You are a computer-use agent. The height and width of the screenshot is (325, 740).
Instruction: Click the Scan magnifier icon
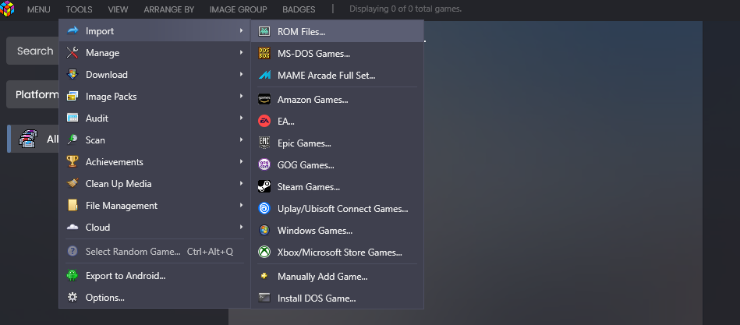pyautogui.click(x=73, y=140)
